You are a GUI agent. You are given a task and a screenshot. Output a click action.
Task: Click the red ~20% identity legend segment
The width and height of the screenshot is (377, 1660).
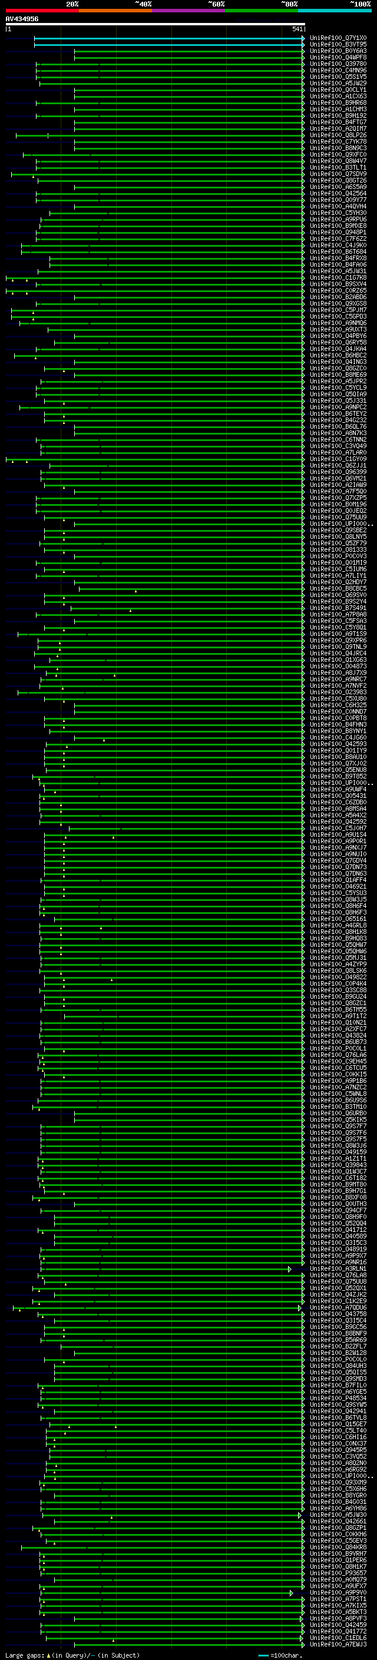42,11
